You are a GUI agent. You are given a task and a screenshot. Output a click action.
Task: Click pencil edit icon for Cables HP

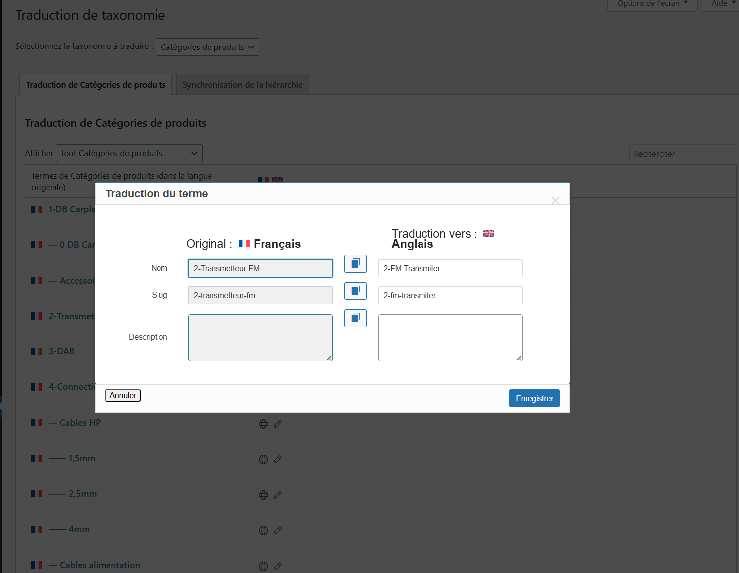(278, 424)
